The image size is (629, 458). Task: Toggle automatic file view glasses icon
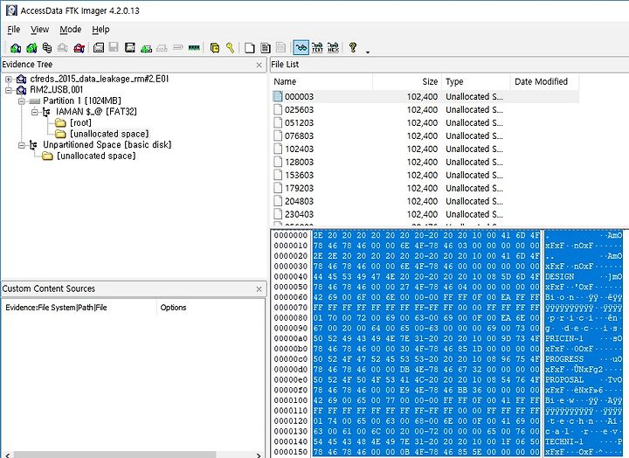point(301,48)
